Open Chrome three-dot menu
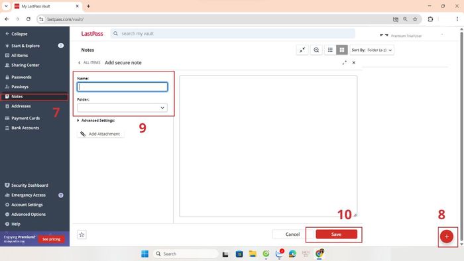The width and height of the screenshot is (464, 261). [457, 19]
